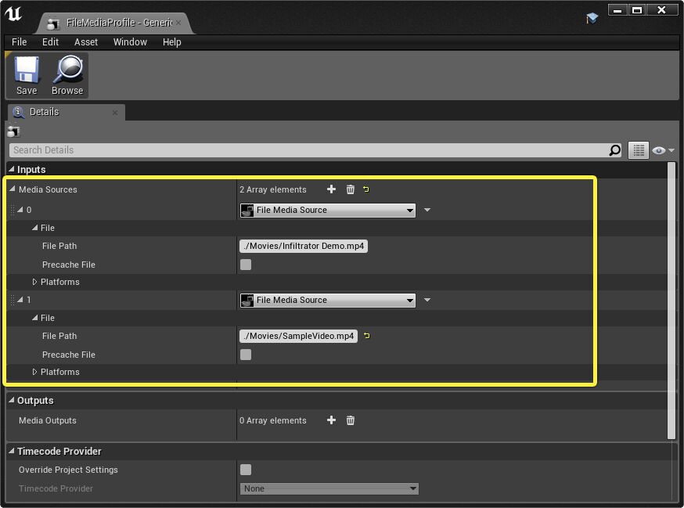Open the Timecode Provider dropdown

329,488
